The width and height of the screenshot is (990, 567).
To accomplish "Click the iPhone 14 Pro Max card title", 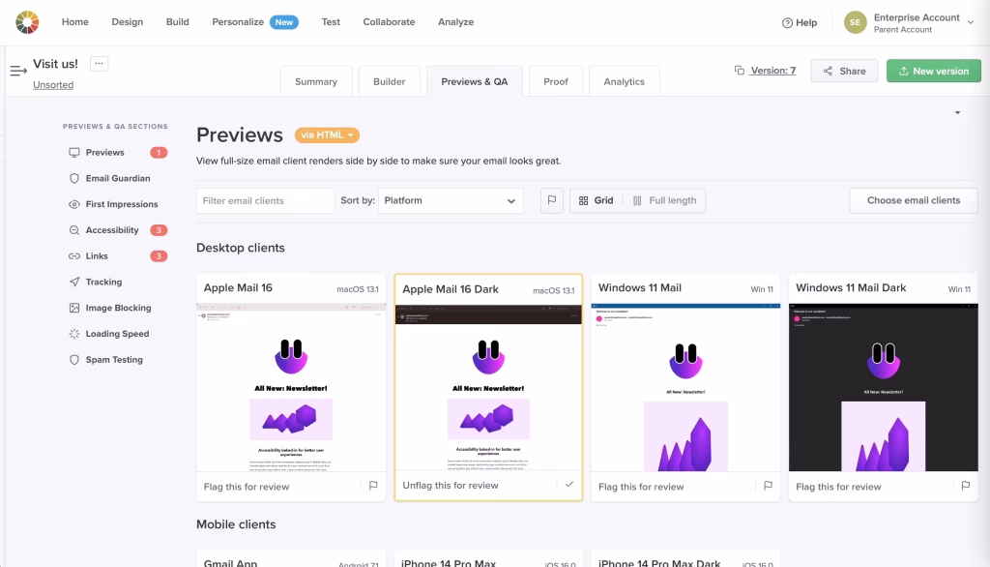I will click(x=449, y=563).
